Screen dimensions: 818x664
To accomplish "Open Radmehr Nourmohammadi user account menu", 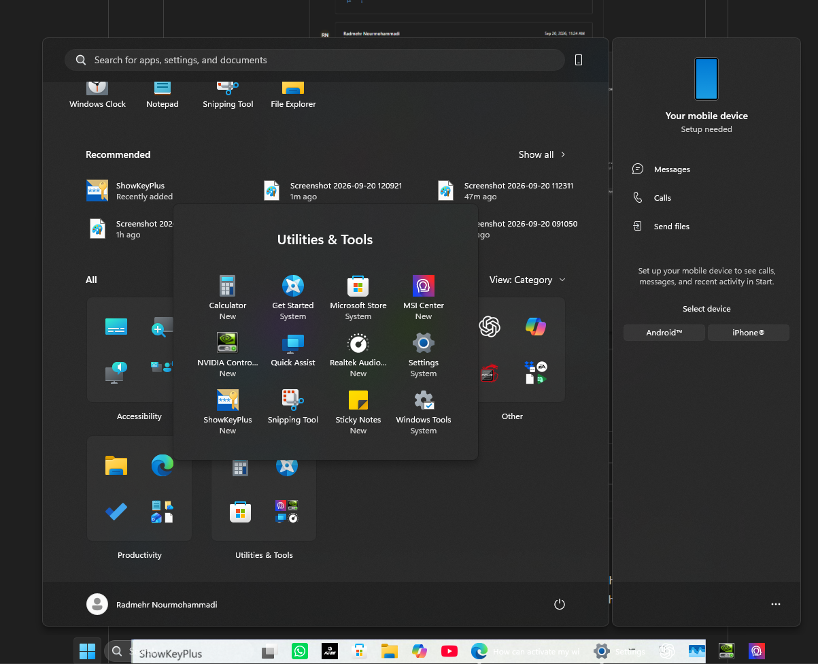I will point(152,604).
